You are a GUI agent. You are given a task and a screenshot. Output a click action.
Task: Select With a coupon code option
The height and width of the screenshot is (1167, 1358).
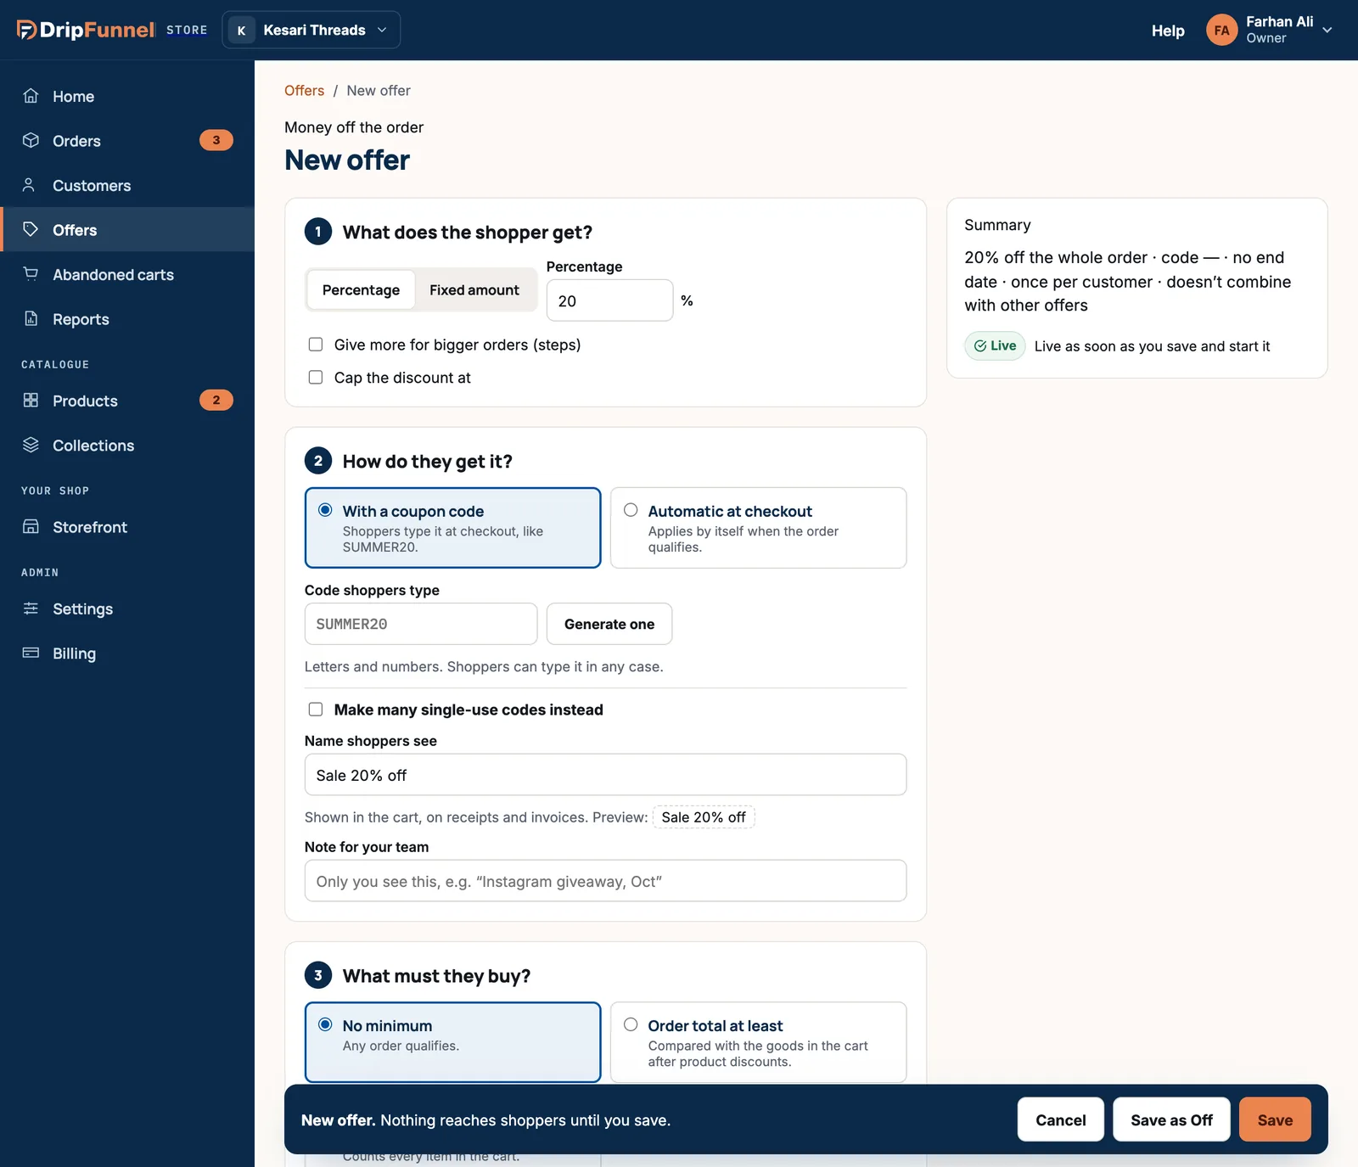(x=452, y=527)
